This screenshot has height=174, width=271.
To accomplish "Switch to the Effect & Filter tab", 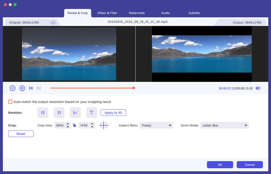I will click(107, 13).
